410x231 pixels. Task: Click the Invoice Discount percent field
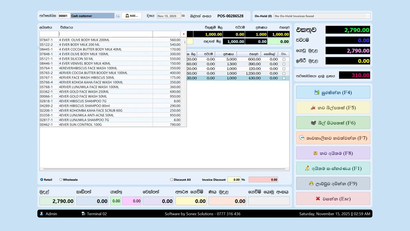click(235, 180)
